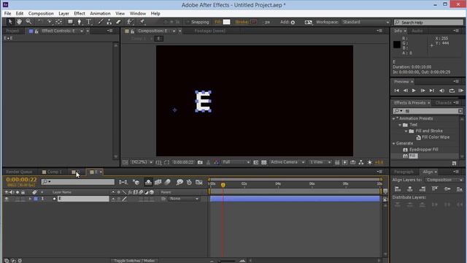Open the Active Camera dropdown
Screen dimensions: 467x263
click(x=287, y=162)
